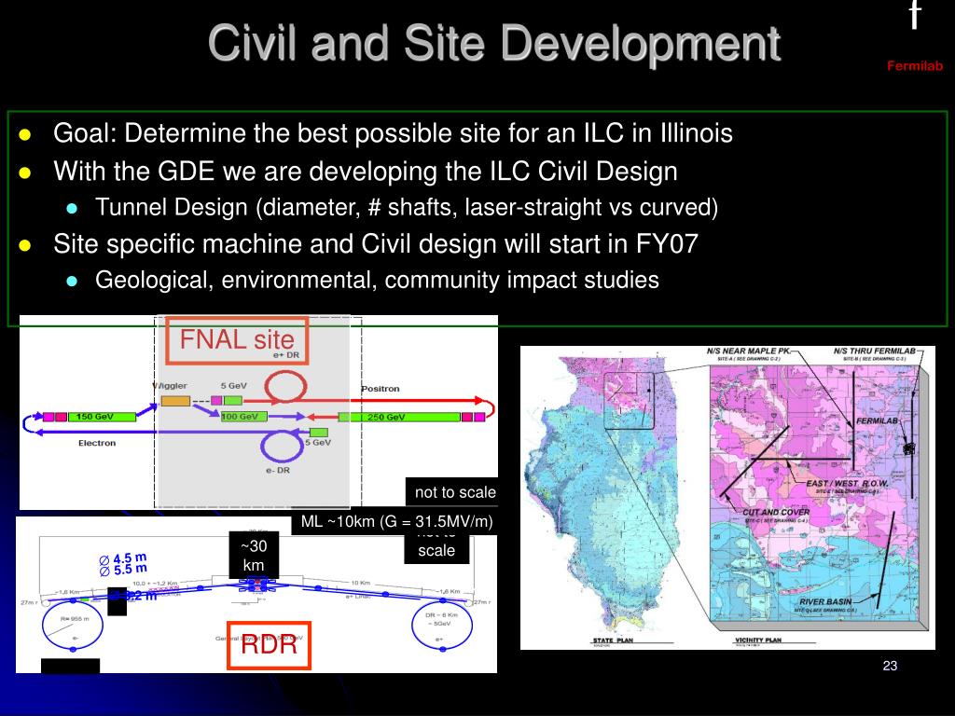Click the slide title 'Civil and Site Development'

click(494, 44)
